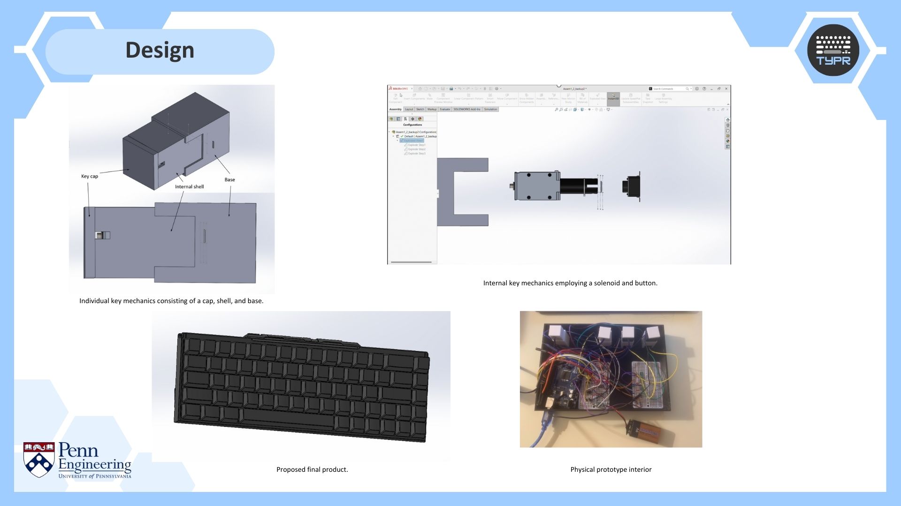Click the horizontal scrollbar under Configurations panel

click(x=411, y=262)
